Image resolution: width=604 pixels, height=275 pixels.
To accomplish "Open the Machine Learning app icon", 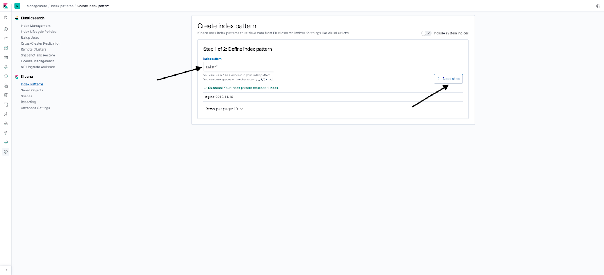I will click(6, 76).
